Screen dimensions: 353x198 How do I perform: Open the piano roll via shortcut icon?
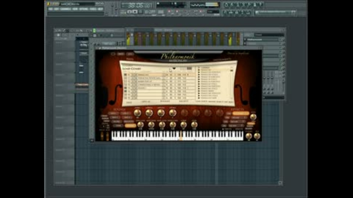pos(236,12)
